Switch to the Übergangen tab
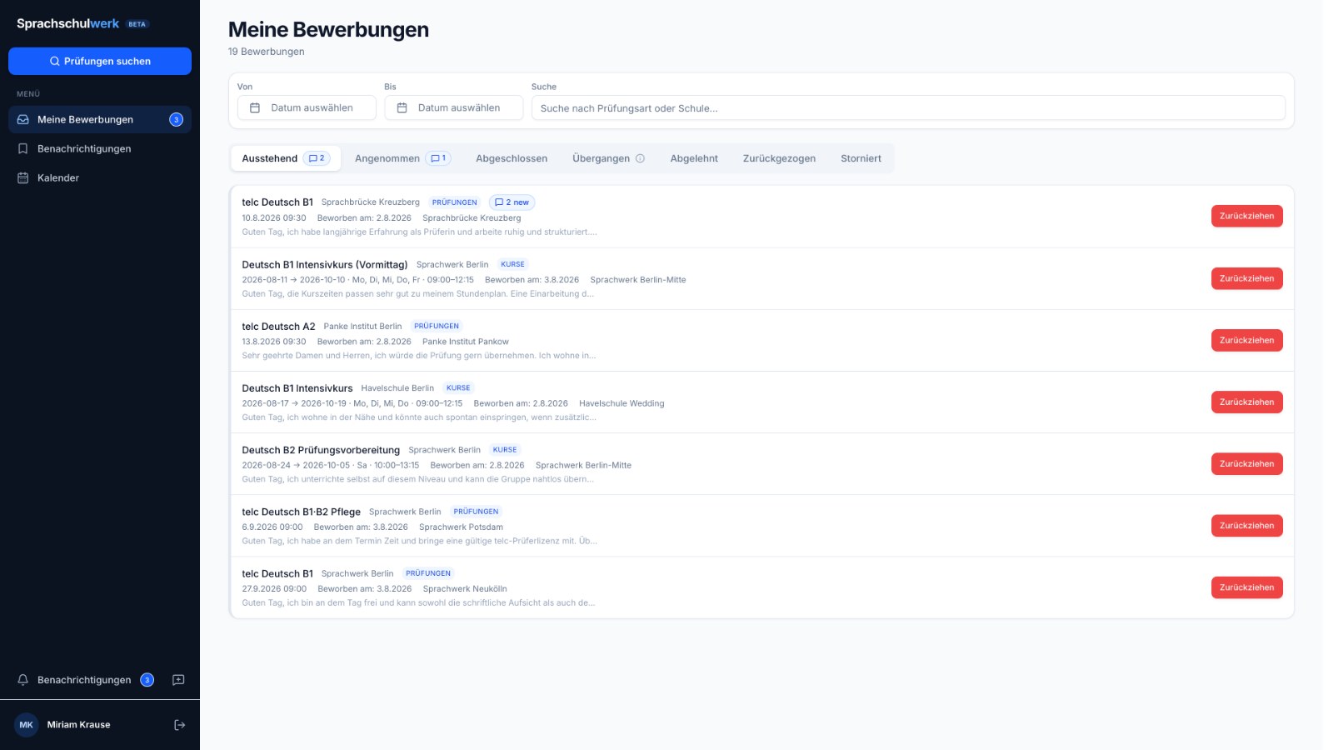The image size is (1333, 750). click(x=608, y=158)
